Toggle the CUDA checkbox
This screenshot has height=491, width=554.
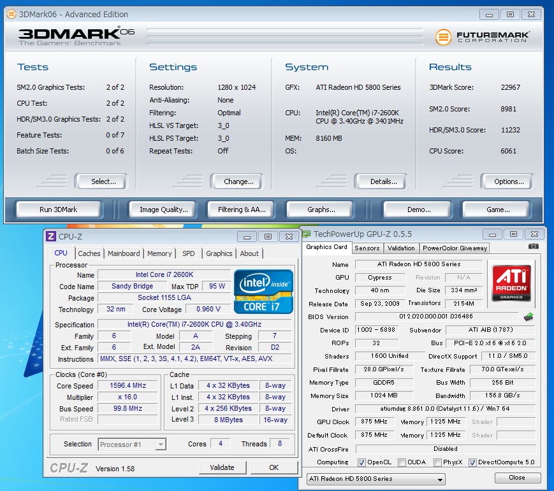pos(402,463)
